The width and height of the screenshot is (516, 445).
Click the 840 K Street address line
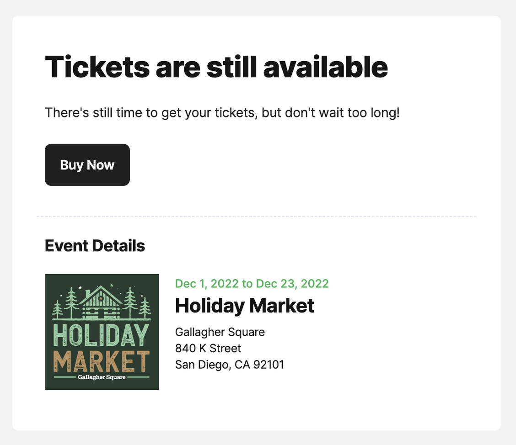pyautogui.click(x=208, y=349)
